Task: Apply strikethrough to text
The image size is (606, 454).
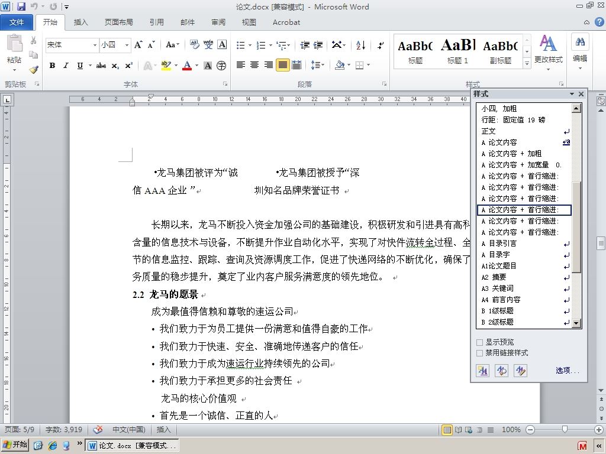Action: (101, 66)
